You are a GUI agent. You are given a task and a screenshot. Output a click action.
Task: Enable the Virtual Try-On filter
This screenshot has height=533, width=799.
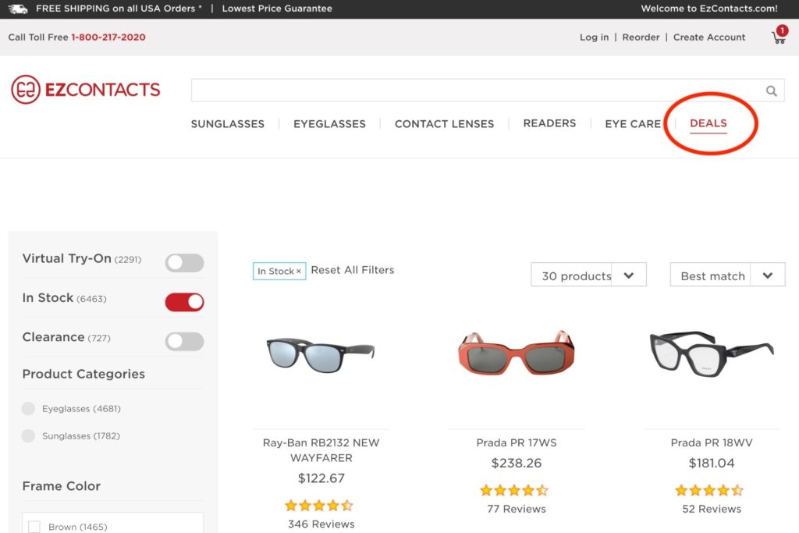184,262
